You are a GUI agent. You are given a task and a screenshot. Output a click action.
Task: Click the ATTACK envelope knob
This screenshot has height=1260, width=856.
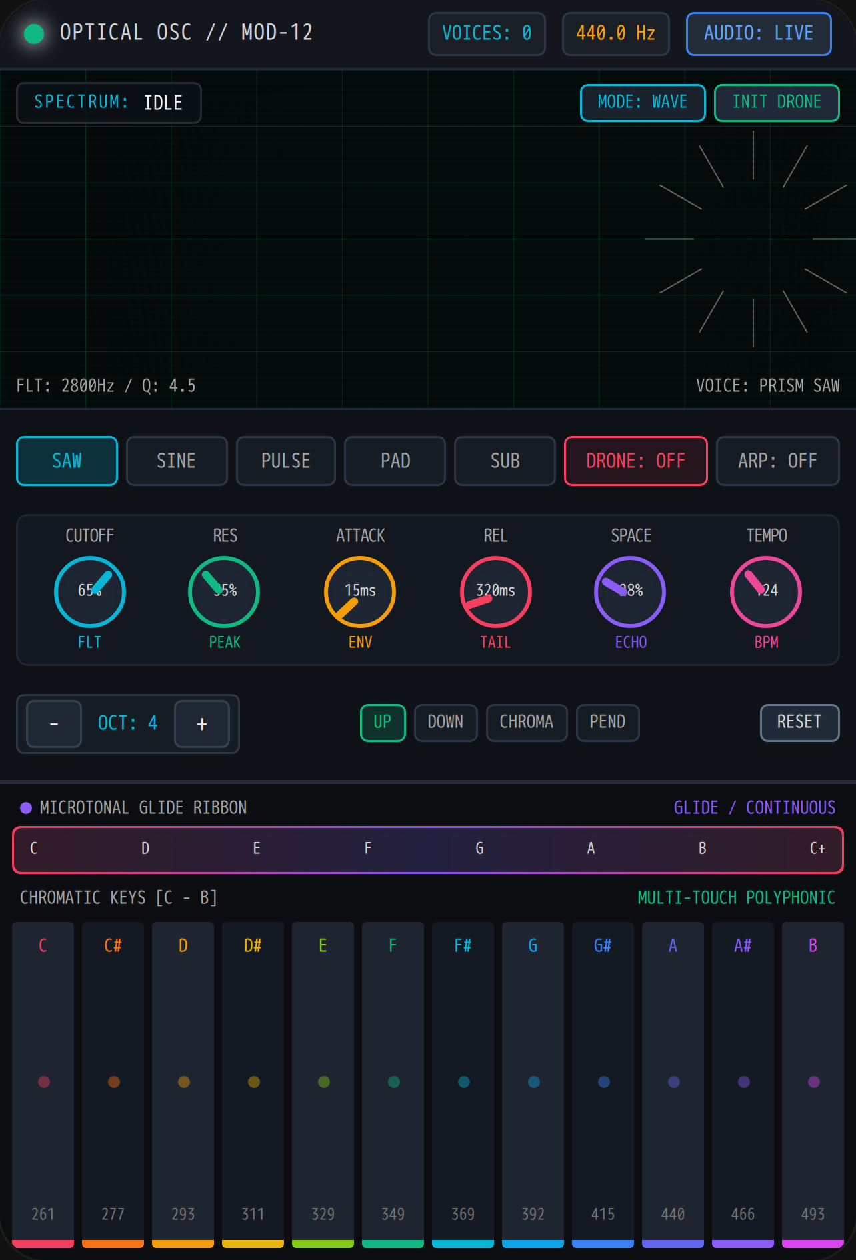360,592
